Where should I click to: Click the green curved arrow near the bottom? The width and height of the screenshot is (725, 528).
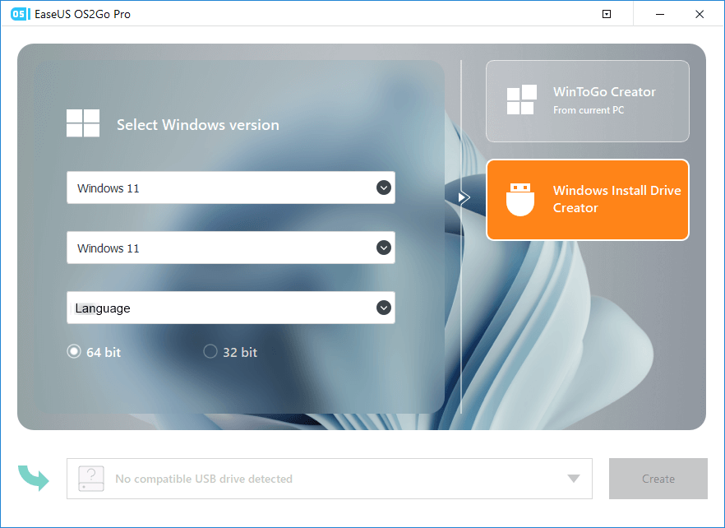tap(34, 478)
